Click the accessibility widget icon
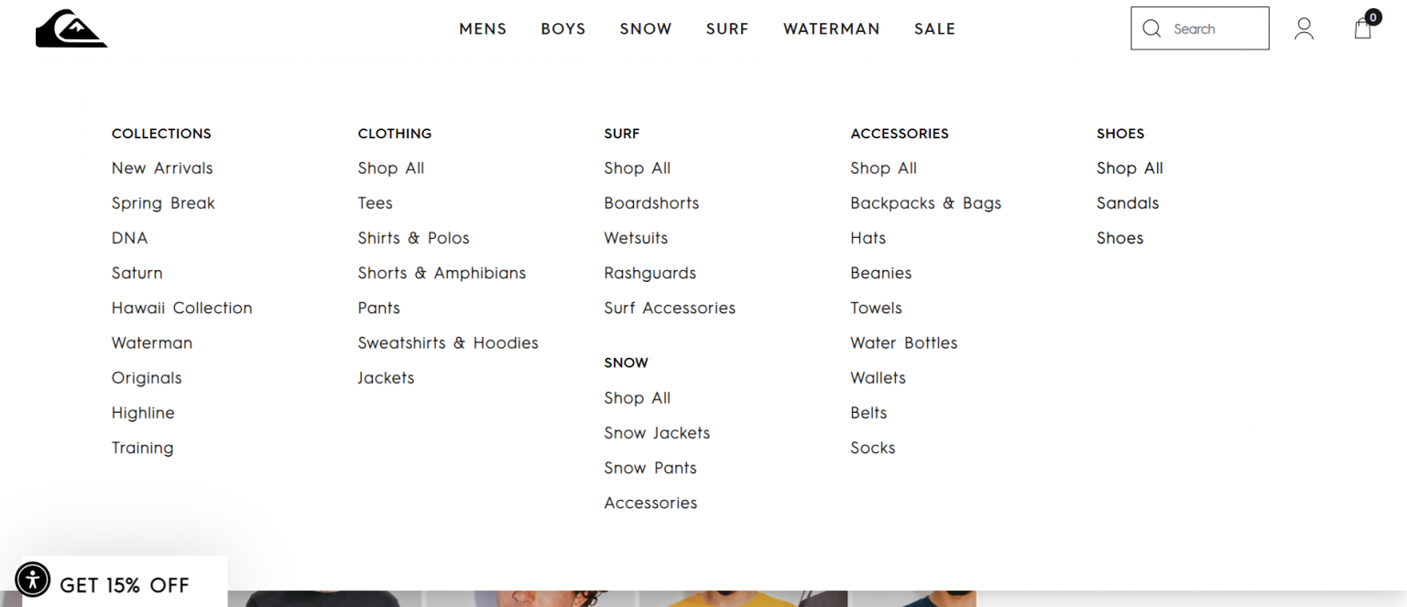This screenshot has width=1407, height=607. click(x=33, y=580)
